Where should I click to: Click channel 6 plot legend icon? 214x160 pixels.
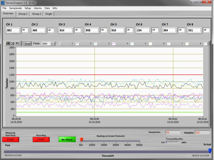[x=169, y=43]
